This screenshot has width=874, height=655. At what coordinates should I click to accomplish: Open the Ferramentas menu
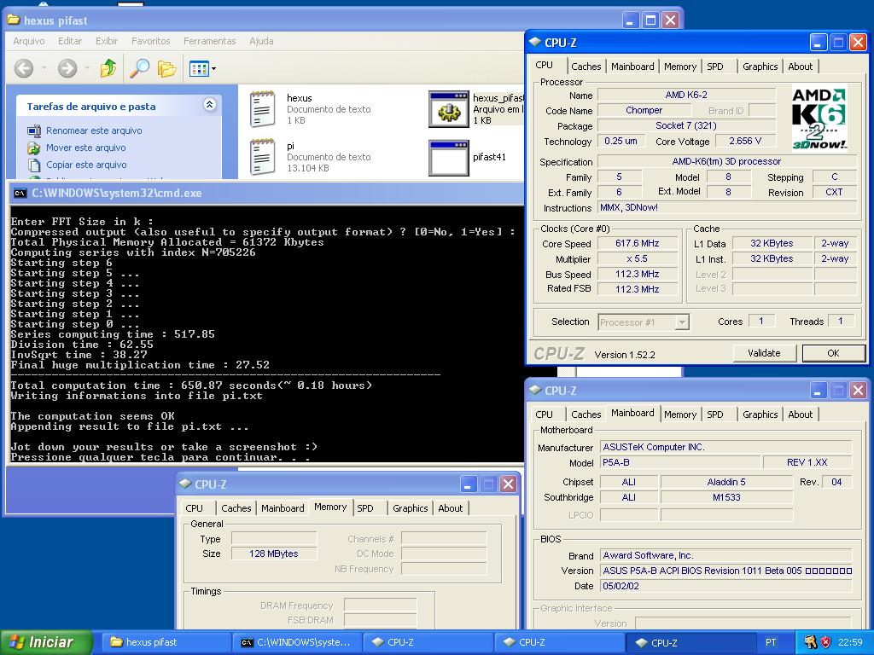tap(210, 41)
